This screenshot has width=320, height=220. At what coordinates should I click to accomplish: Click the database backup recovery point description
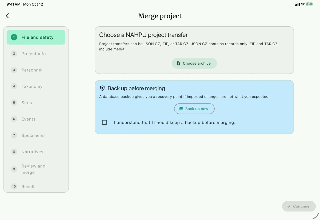(184, 97)
